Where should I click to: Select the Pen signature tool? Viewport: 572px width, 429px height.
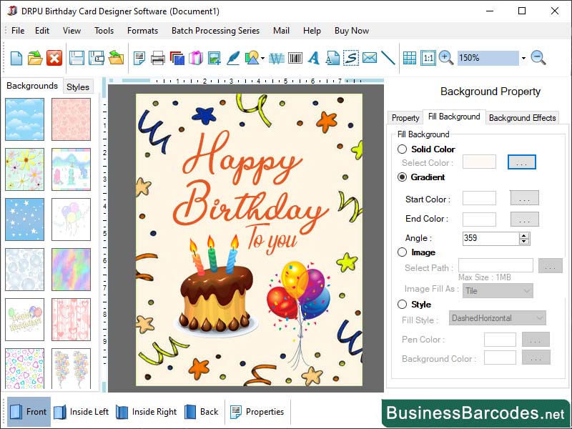pyautogui.click(x=232, y=59)
